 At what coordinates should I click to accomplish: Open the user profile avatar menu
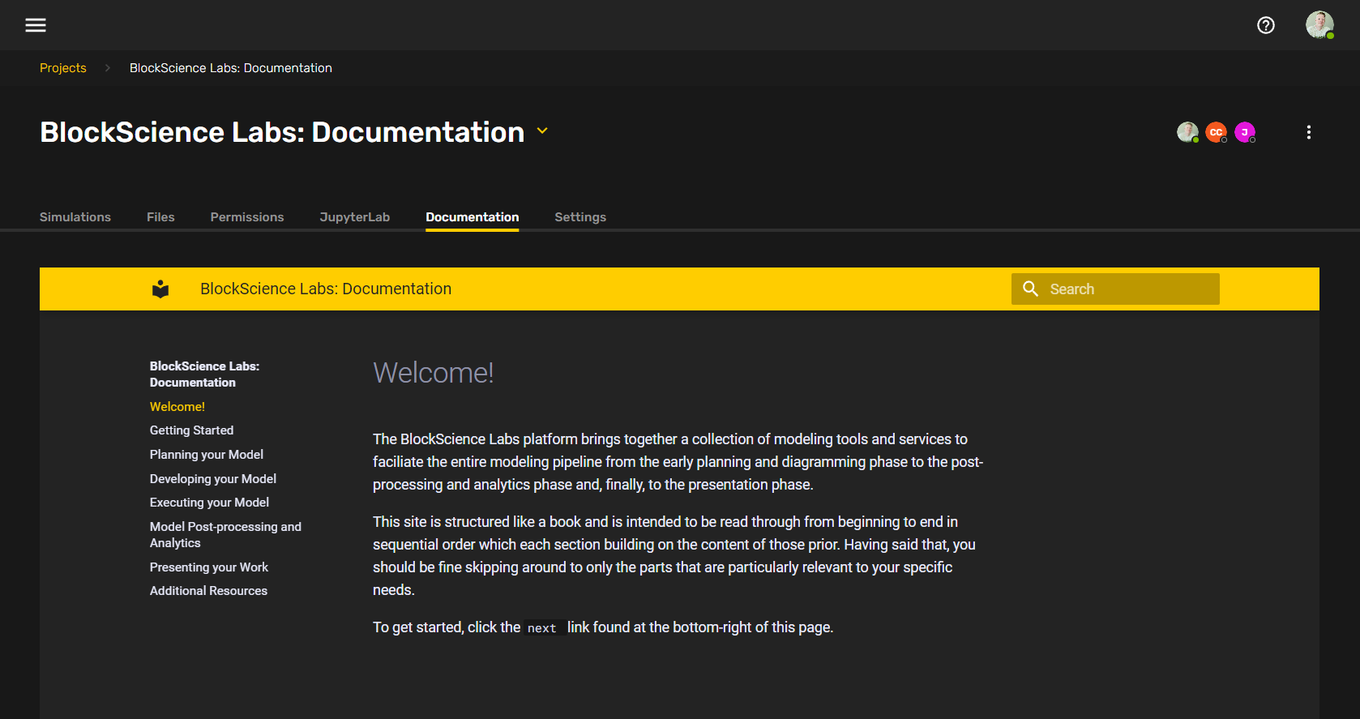point(1319,25)
